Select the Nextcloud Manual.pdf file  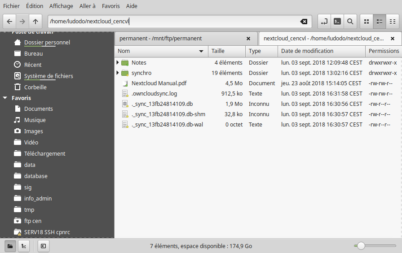coord(159,83)
